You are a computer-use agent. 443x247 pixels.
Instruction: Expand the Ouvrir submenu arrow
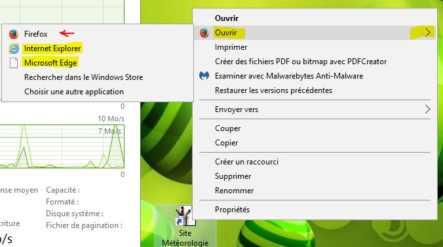pyautogui.click(x=427, y=33)
